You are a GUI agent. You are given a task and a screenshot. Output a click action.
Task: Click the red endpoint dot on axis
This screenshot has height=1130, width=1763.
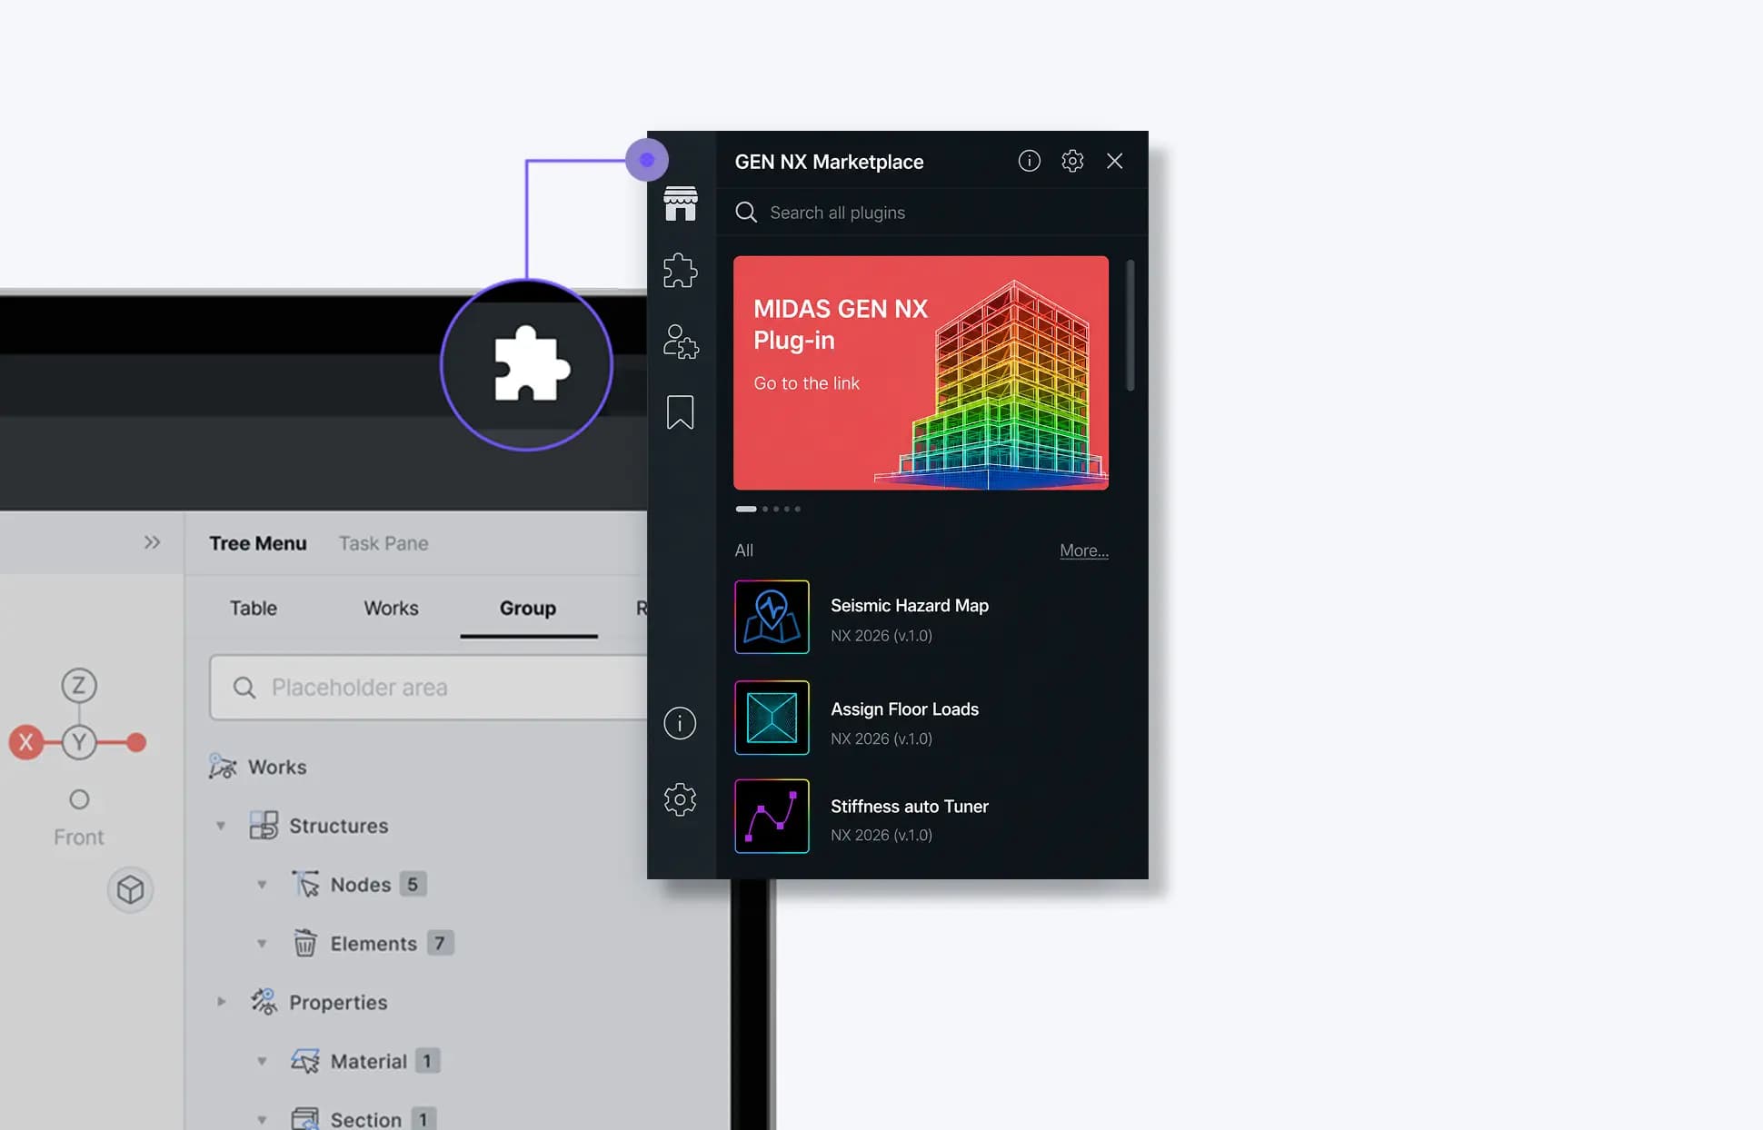coord(136,742)
